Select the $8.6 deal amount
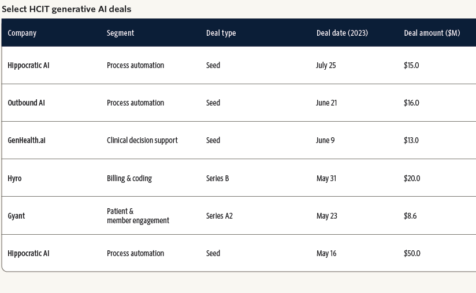The image size is (476, 293). 410,216
